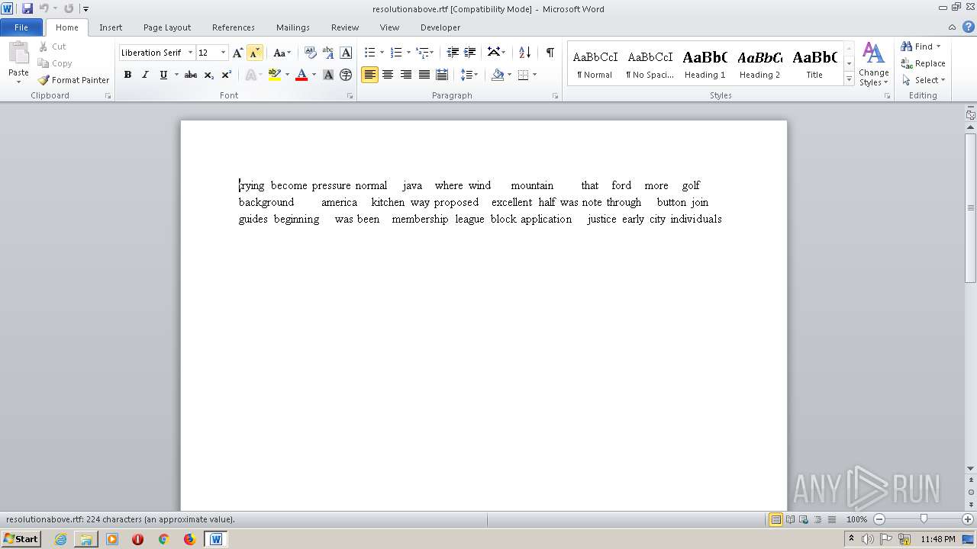Image resolution: width=977 pixels, height=549 pixels.
Task: Toggle Align Text Right
Action: tap(406, 75)
